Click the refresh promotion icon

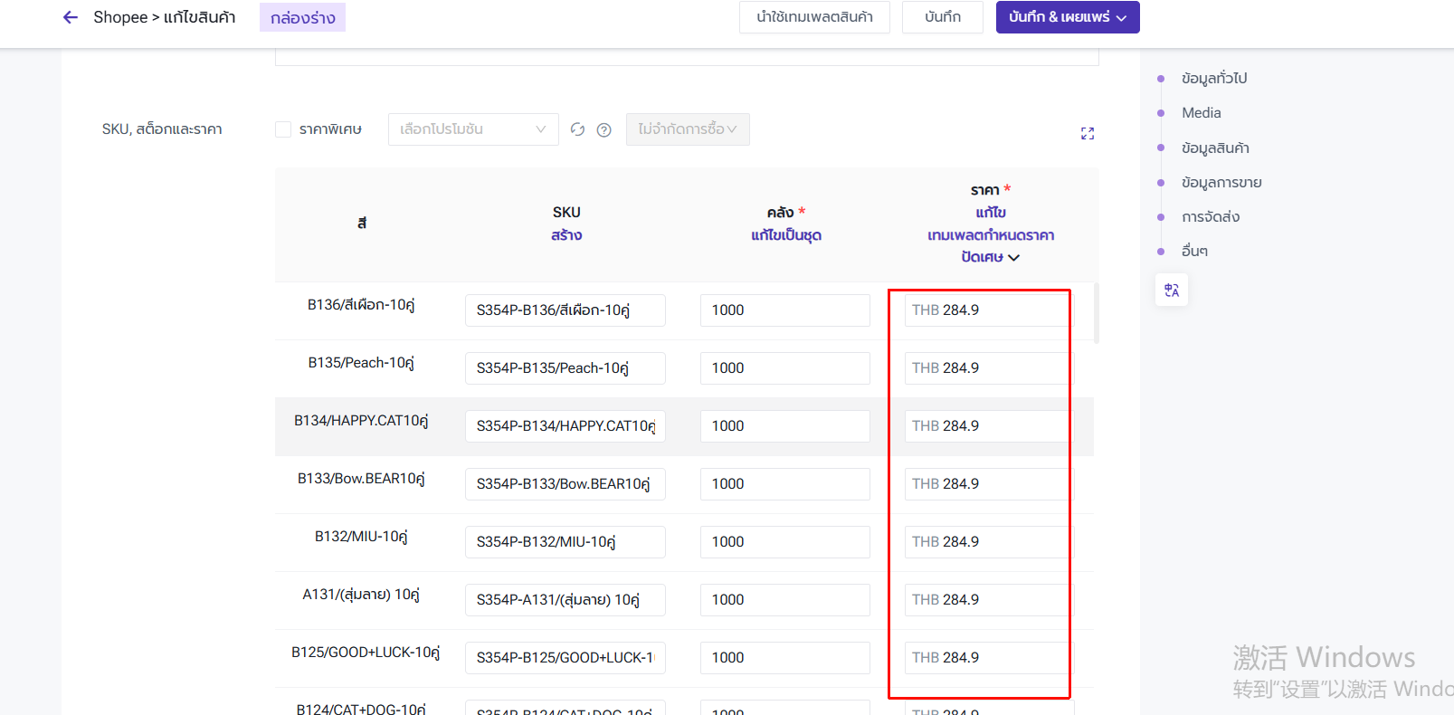[577, 129]
